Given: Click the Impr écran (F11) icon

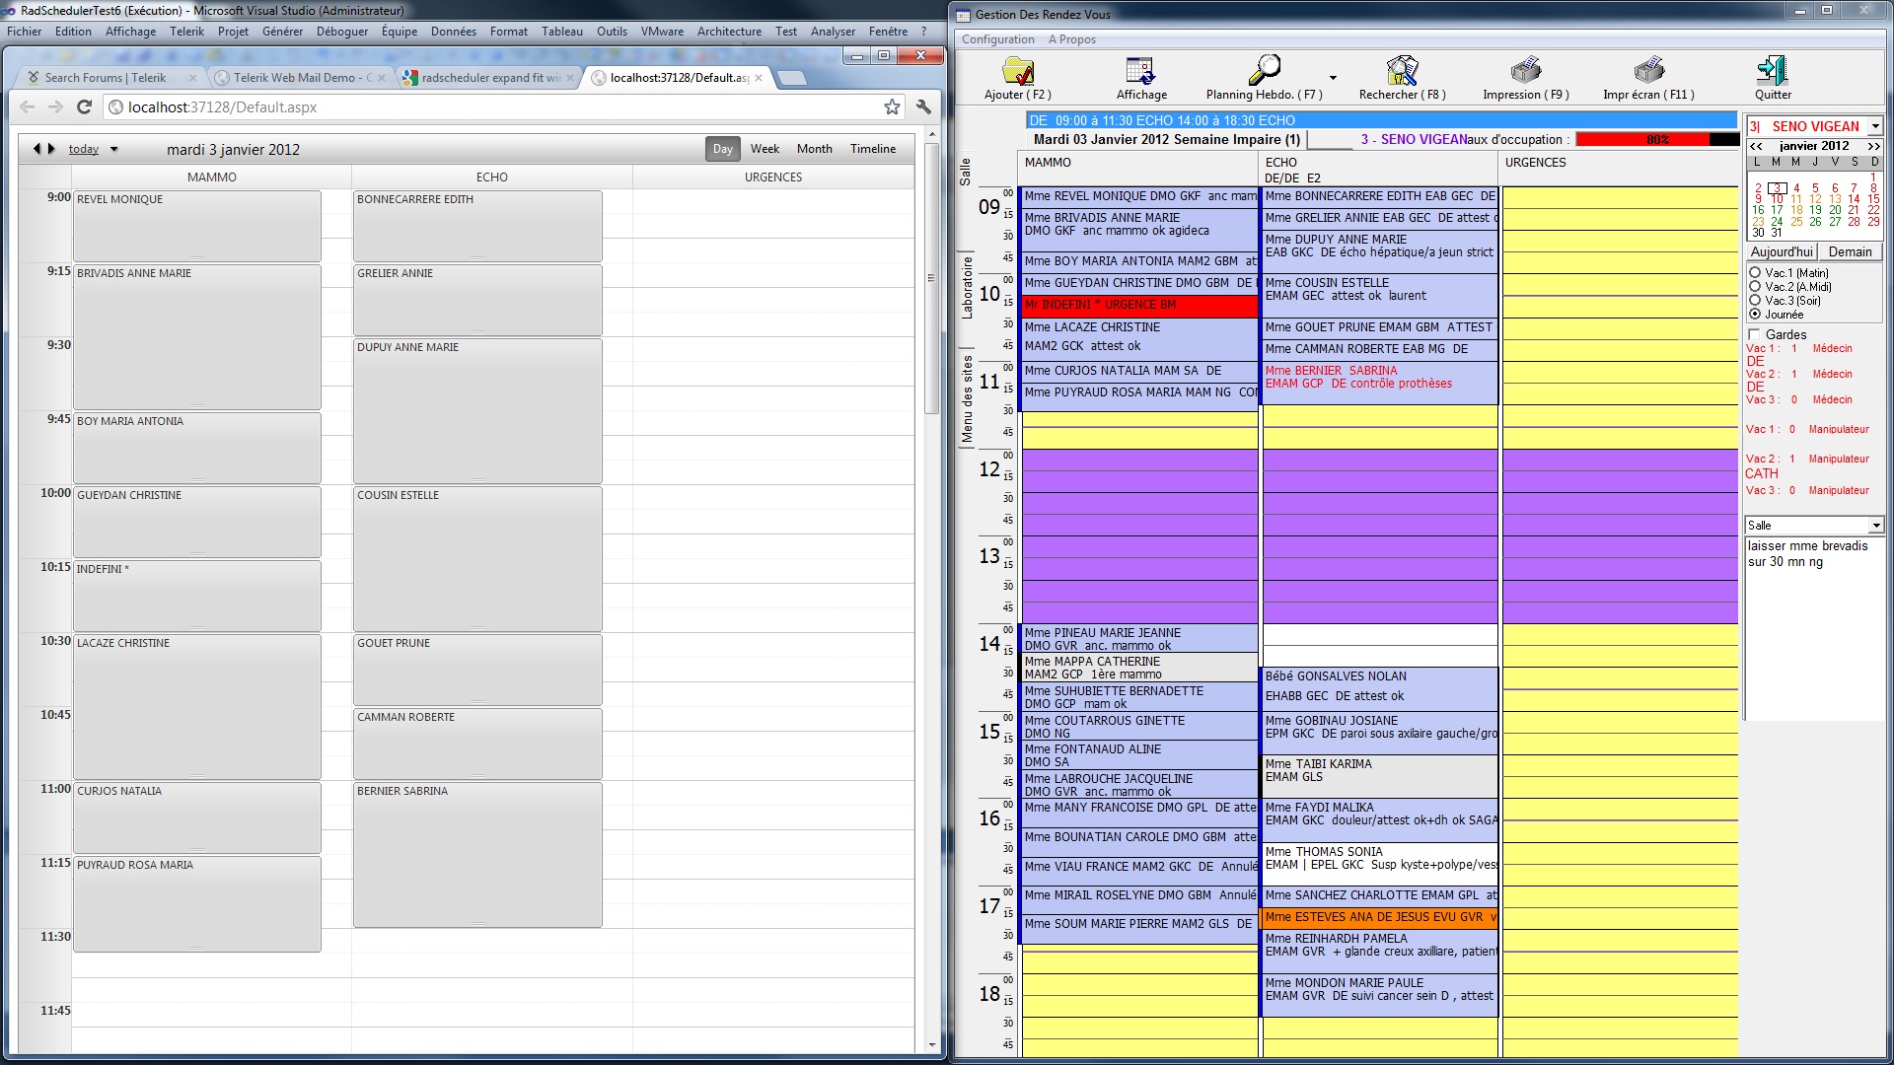Looking at the screenshot, I should coord(1648,71).
